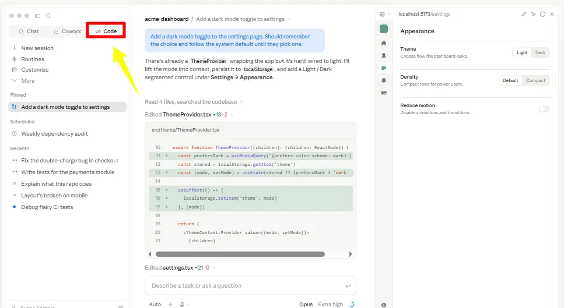Click the microphone icon below the prompt
The image size is (564, 308).
click(183, 305)
